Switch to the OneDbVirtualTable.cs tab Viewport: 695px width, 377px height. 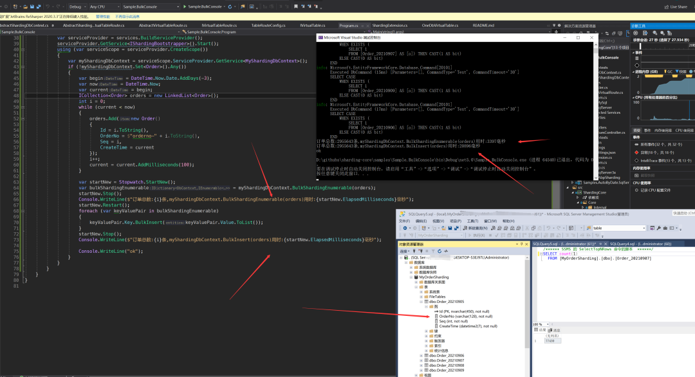coord(440,25)
